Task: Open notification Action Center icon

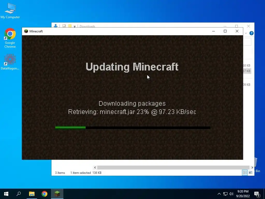Action: tap(256, 194)
